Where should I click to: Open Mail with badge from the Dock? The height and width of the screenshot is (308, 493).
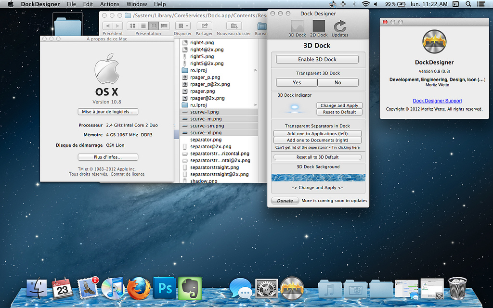point(88,287)
